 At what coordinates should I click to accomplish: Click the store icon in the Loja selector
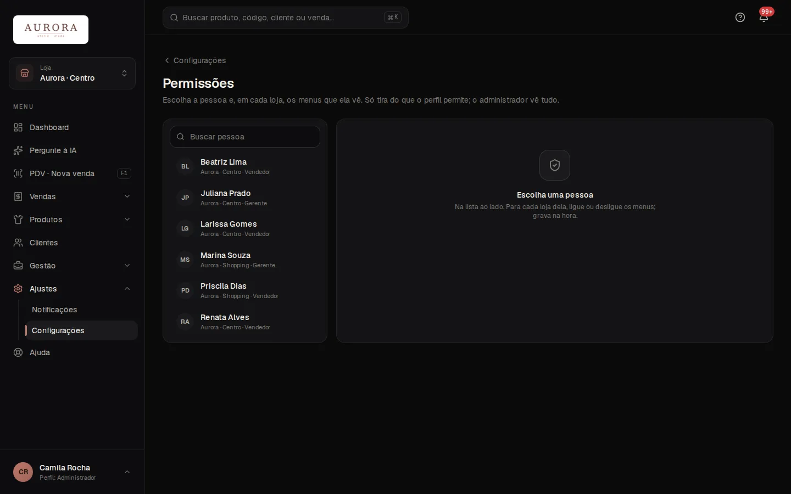point(25,73)
